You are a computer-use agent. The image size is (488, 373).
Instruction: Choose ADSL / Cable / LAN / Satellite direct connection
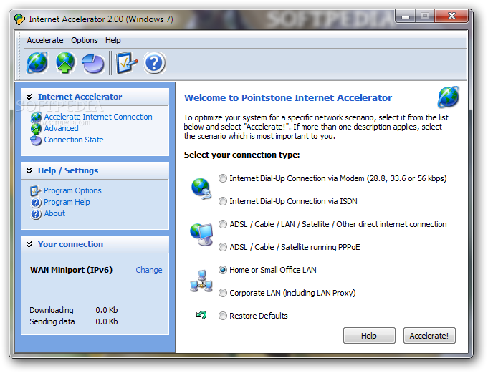pos(223,224)
